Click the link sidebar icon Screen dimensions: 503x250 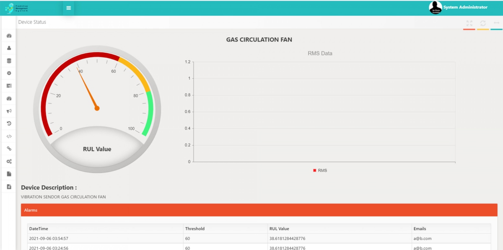(x=8, y=148)
